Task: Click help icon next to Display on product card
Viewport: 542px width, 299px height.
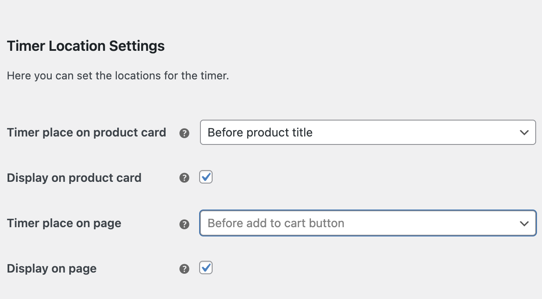Action: pyautogui.click(x=184, y=178)
